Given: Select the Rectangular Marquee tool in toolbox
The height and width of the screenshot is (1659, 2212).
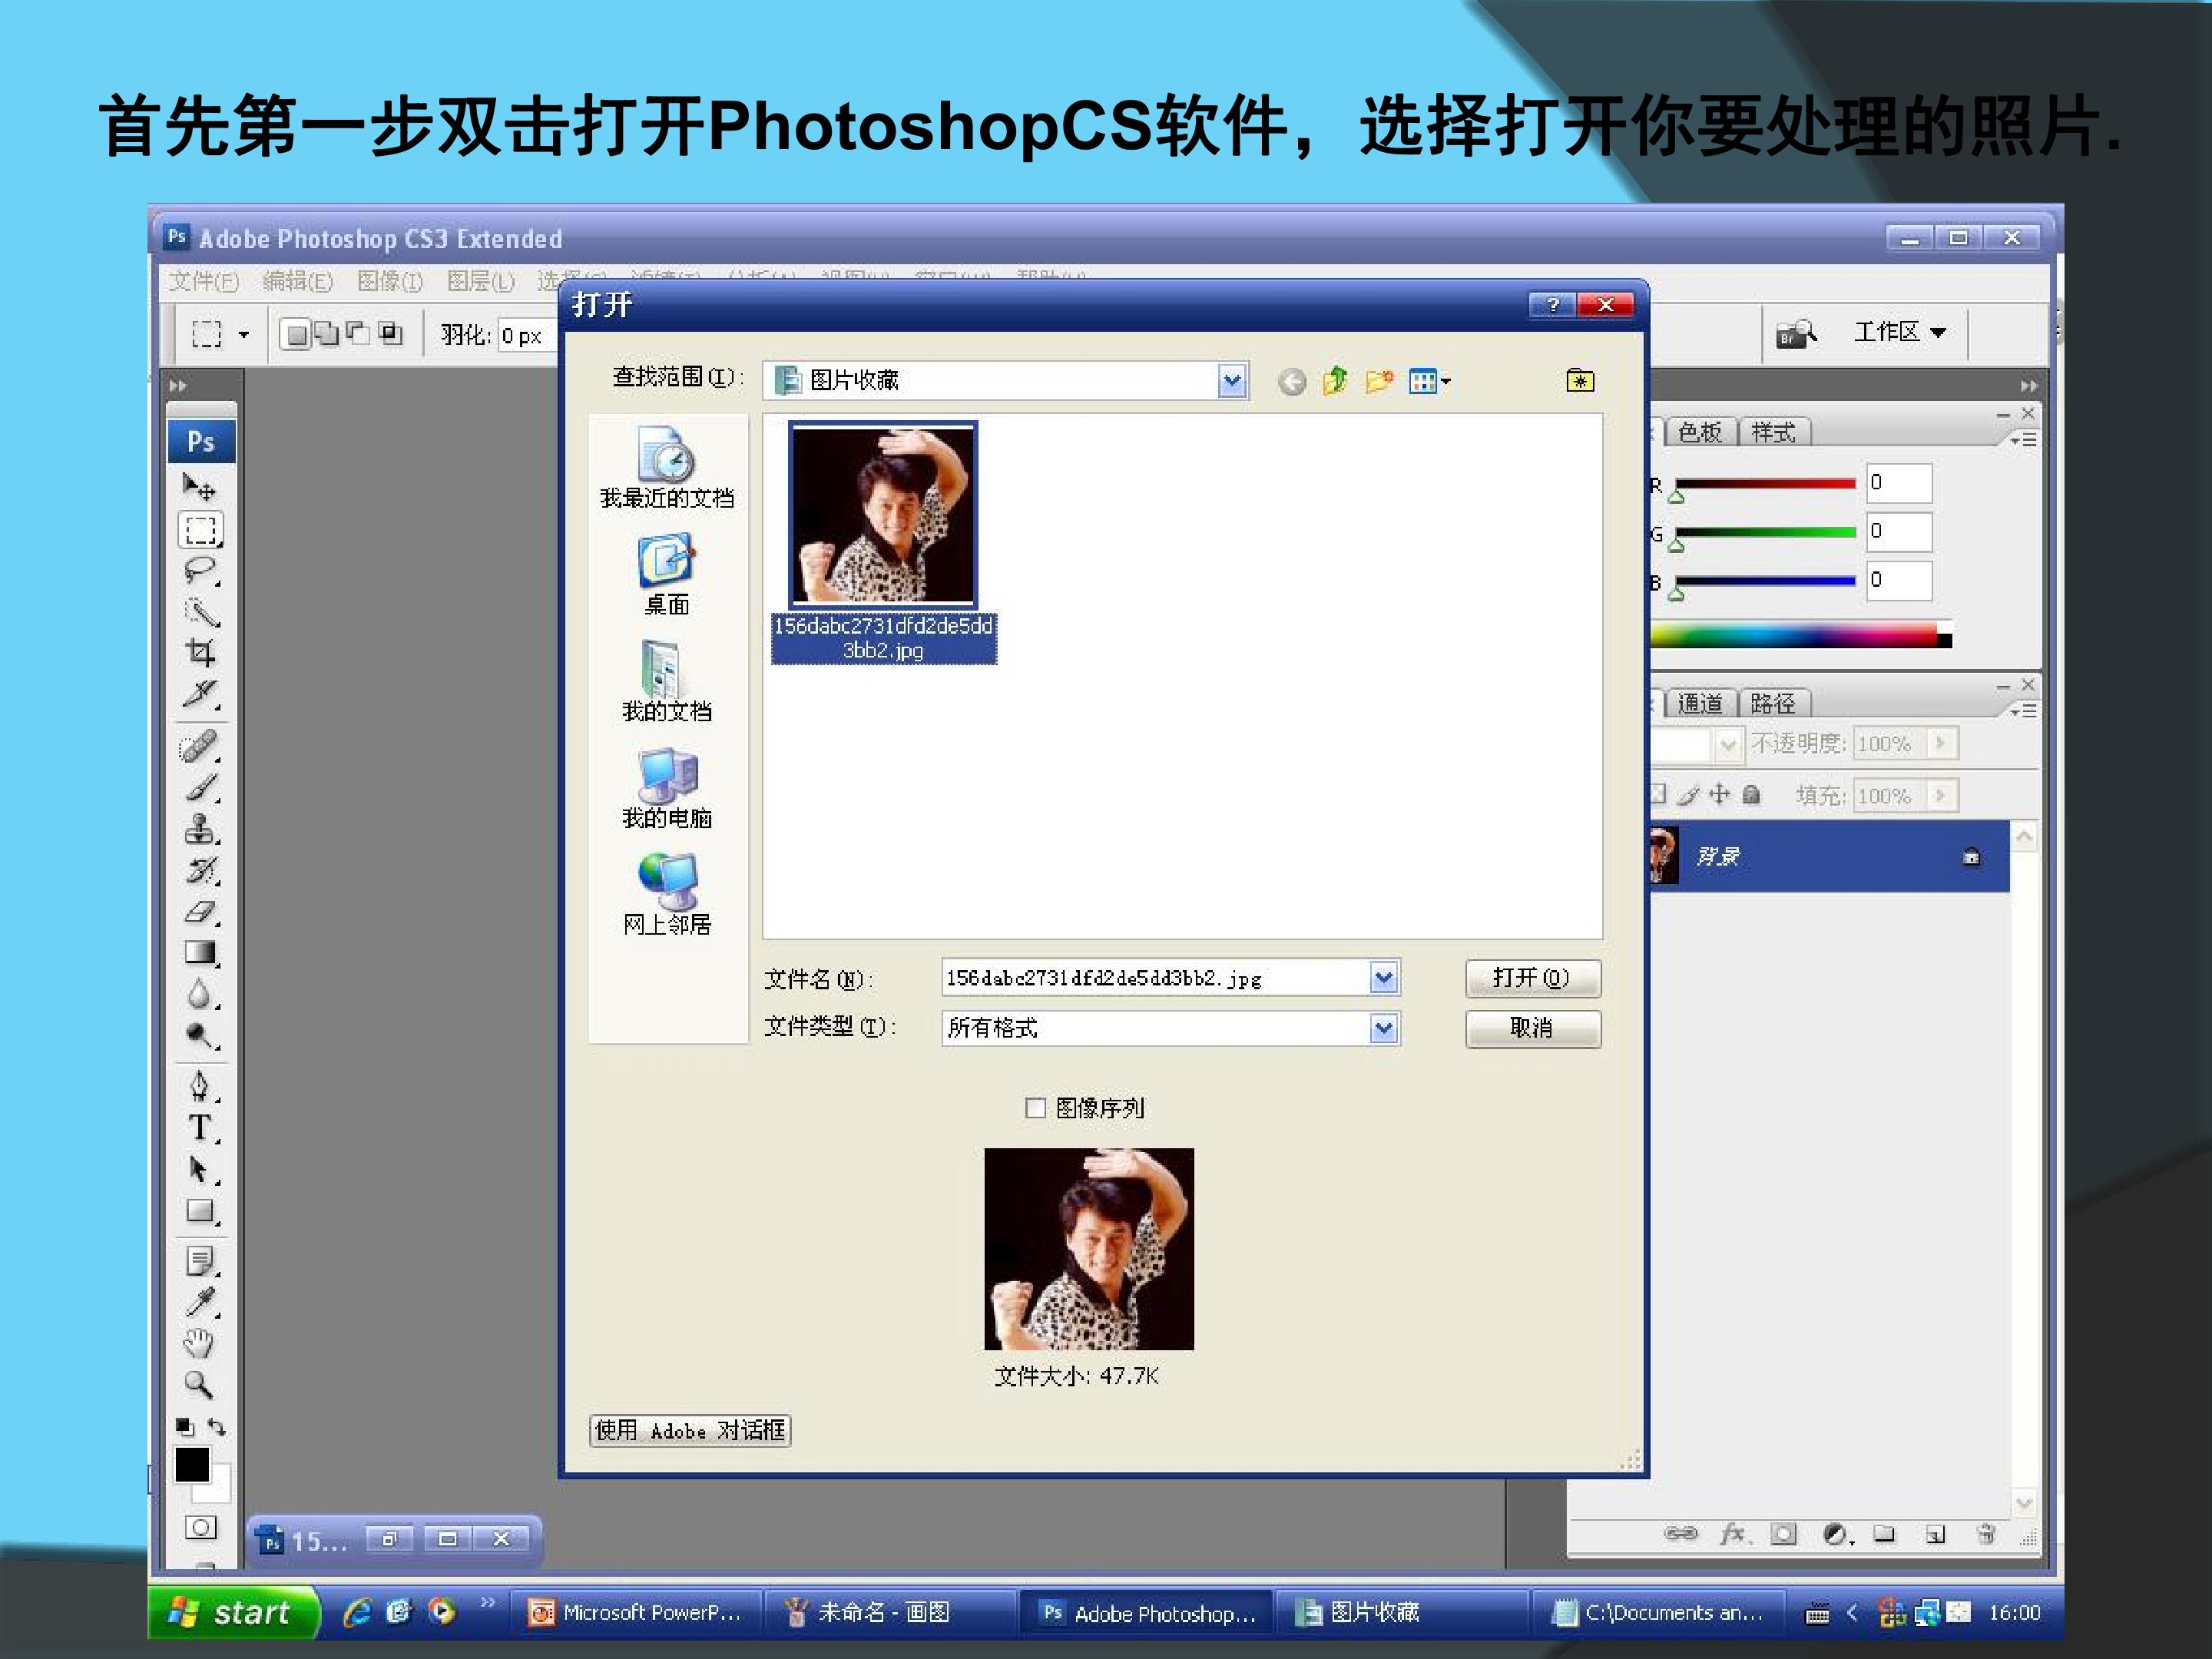Looking at the screenshot, I should click(x=200, y=530).
